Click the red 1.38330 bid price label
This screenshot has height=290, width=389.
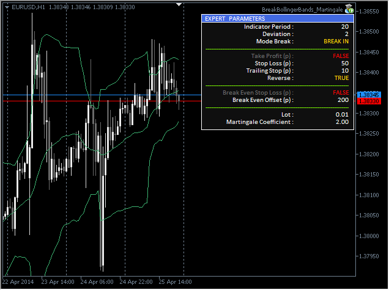pos(369,101)
